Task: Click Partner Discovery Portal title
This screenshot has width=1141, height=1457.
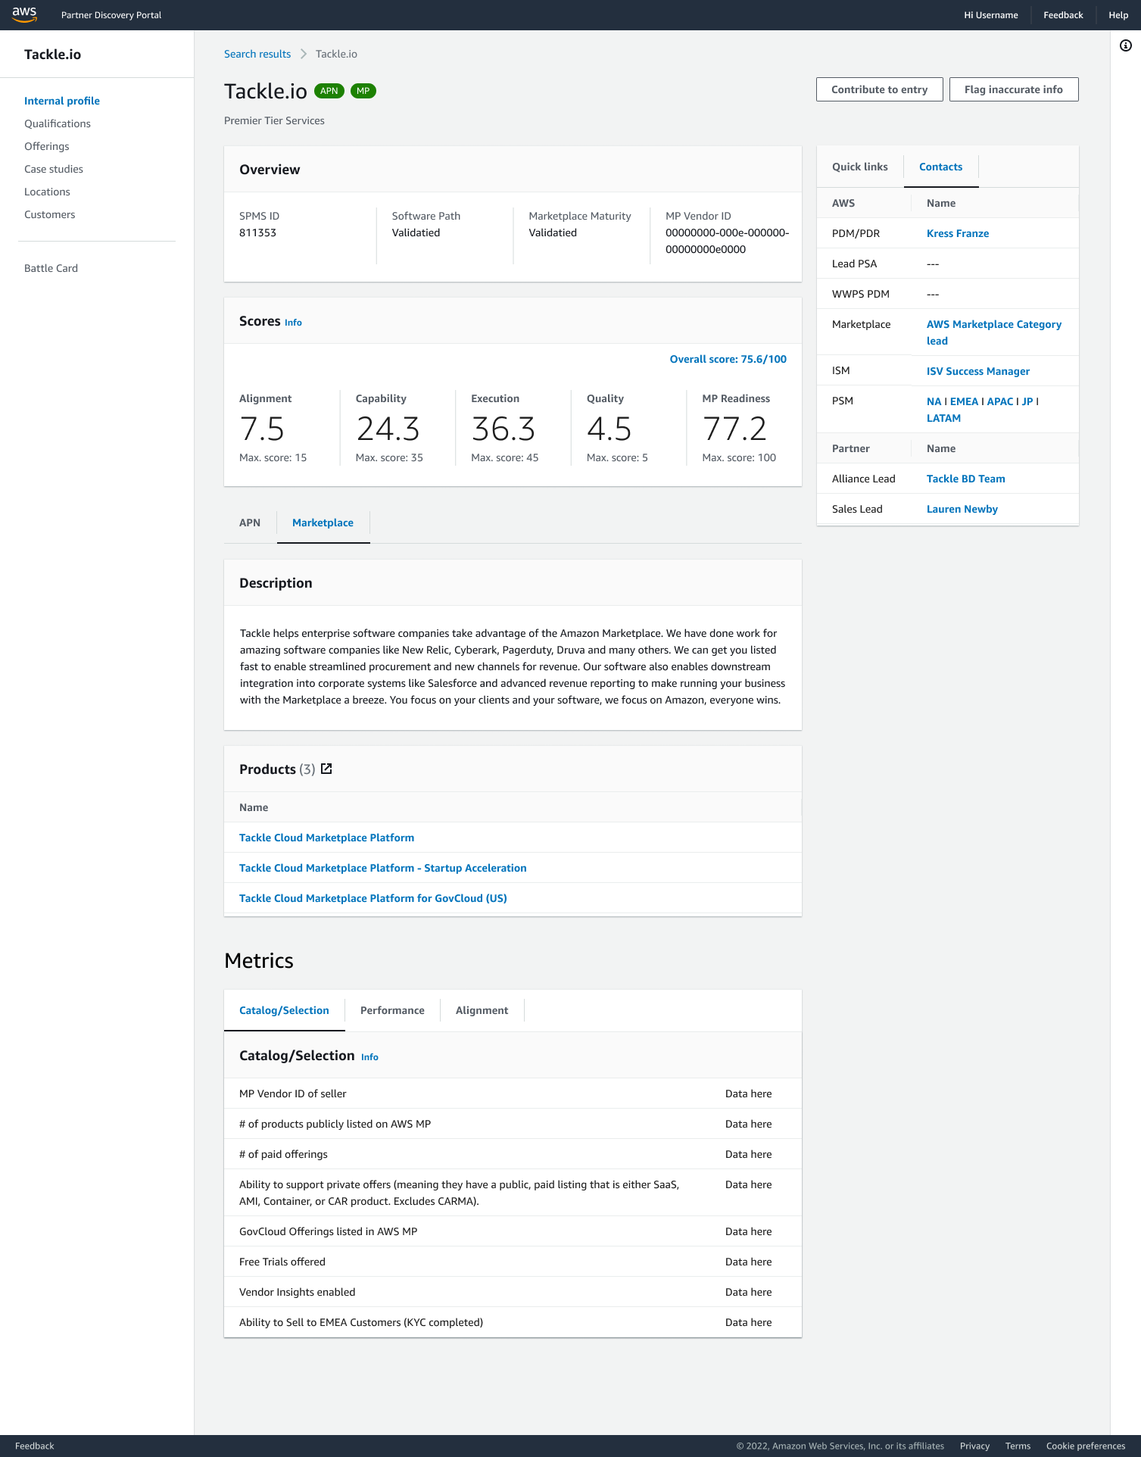Action: tap(111, 15)
